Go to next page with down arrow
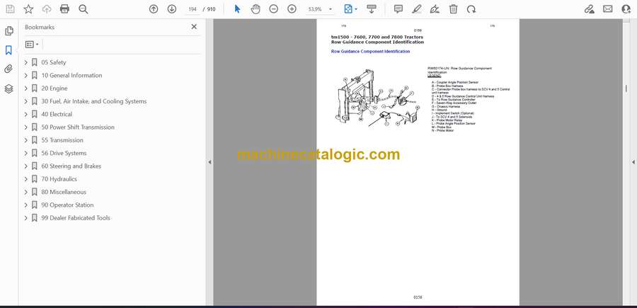637x308 pixels. (x=172, y=9)
